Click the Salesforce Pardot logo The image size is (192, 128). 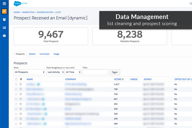click(20, 4)
